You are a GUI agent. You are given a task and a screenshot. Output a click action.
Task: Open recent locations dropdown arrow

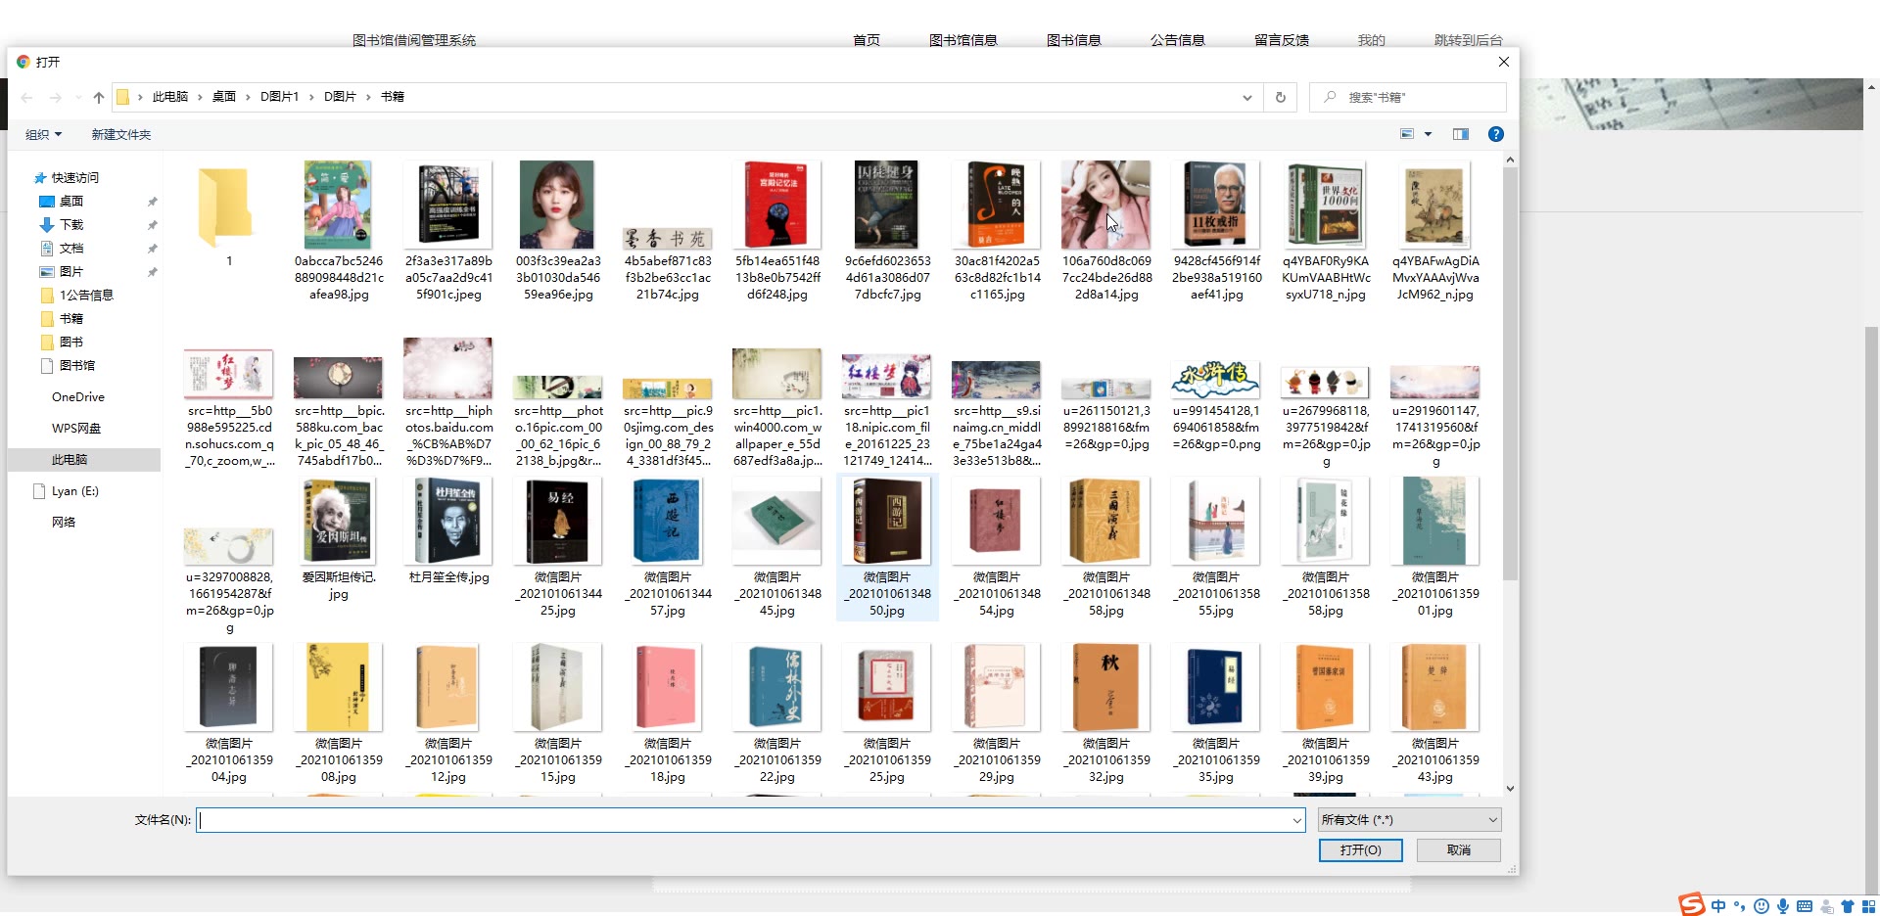(78, 97)
